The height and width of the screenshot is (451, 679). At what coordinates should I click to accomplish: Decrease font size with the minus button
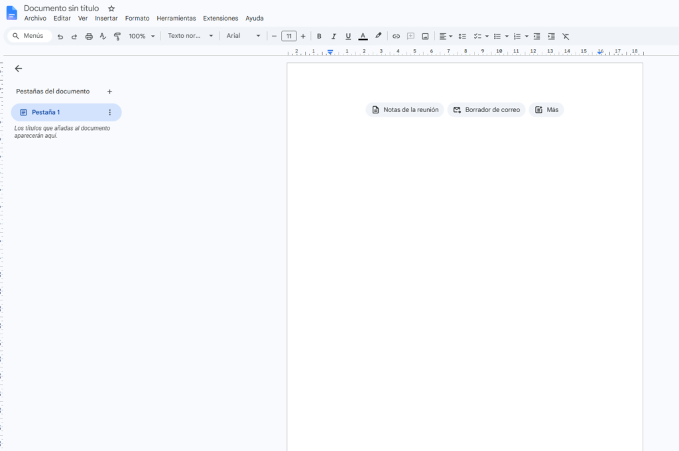274,36
